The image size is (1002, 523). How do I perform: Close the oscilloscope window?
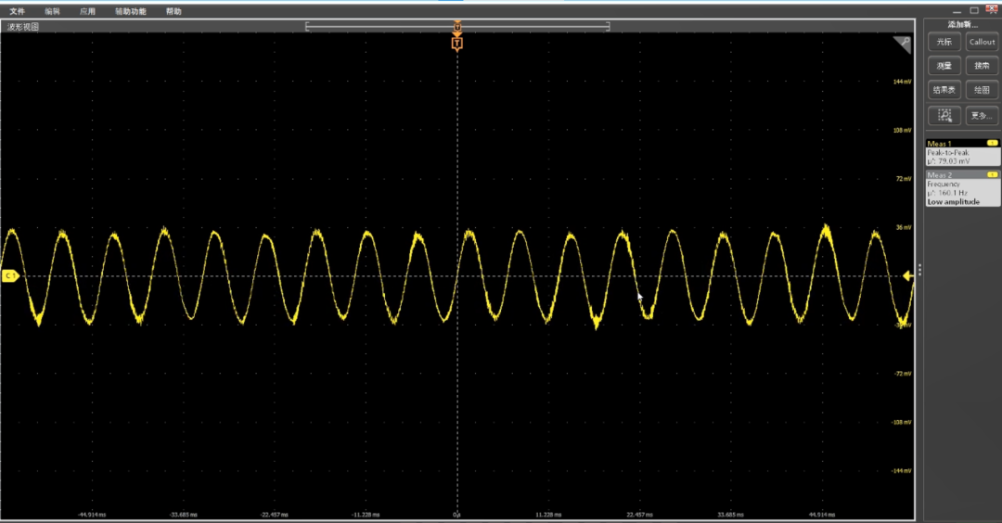point(992,9)
